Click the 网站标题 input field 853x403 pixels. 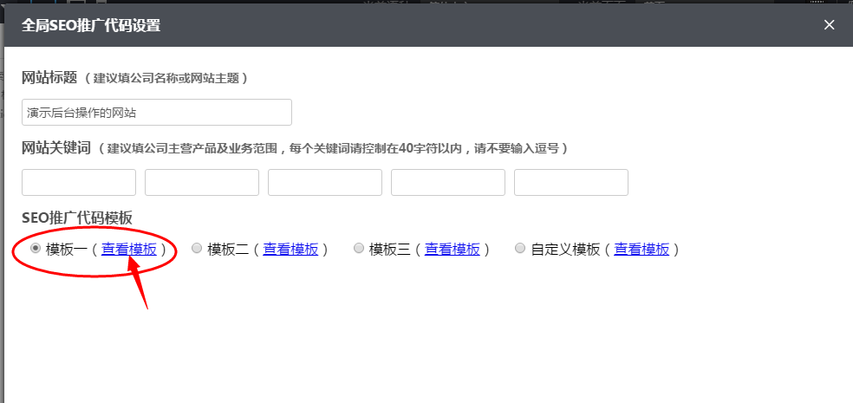coord(157,113)
